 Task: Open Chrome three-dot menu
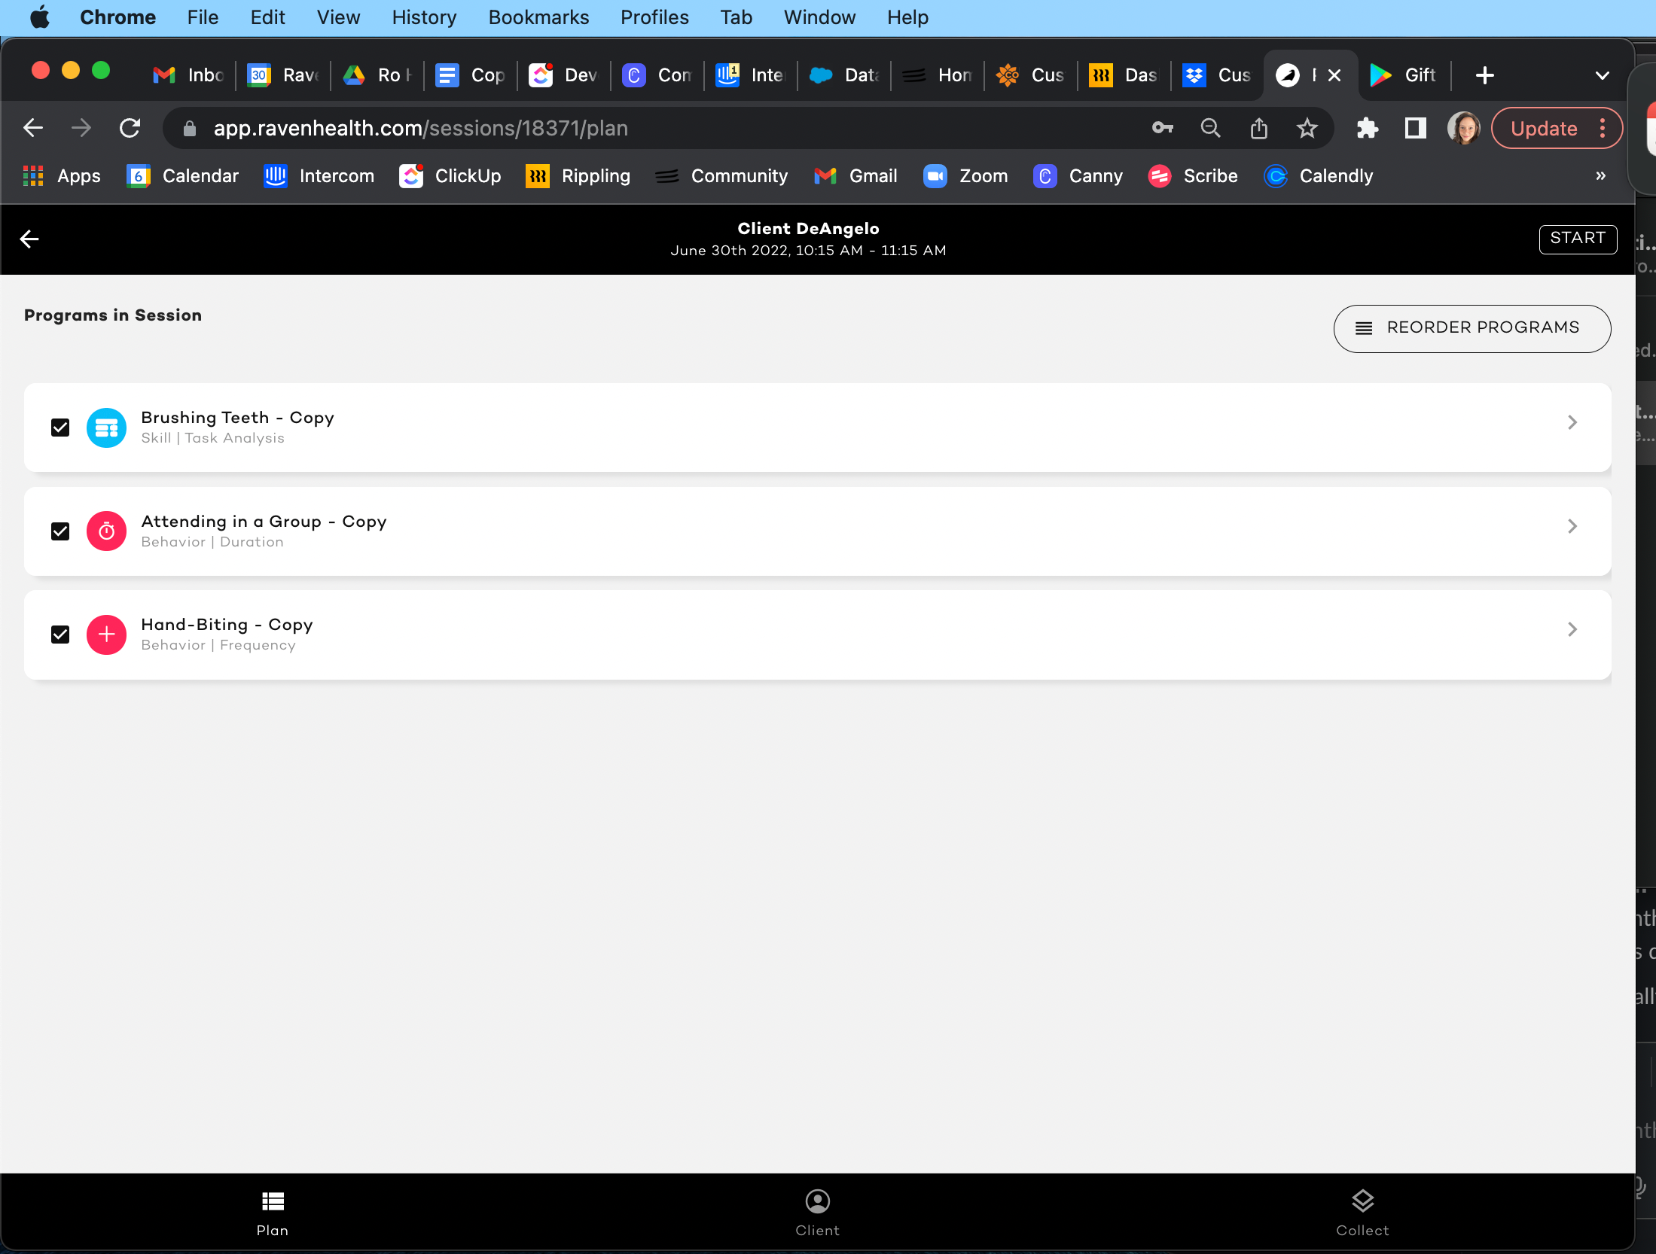click(x=1603, y=129)
